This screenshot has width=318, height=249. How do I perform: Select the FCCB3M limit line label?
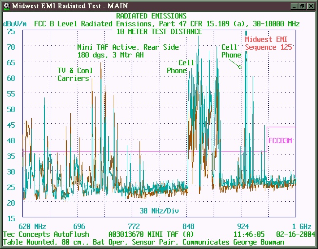tap(280, 140)
